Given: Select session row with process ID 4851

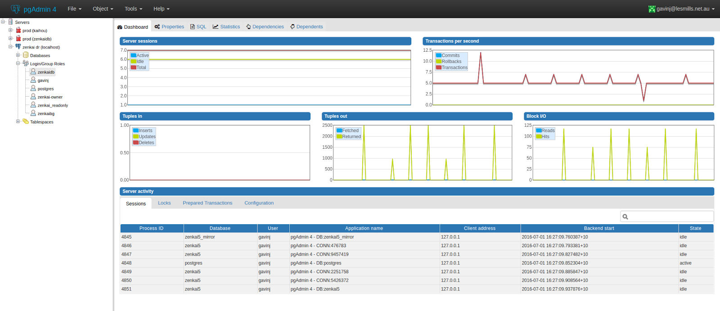Looking at the screenshot, I should [417, 289].
